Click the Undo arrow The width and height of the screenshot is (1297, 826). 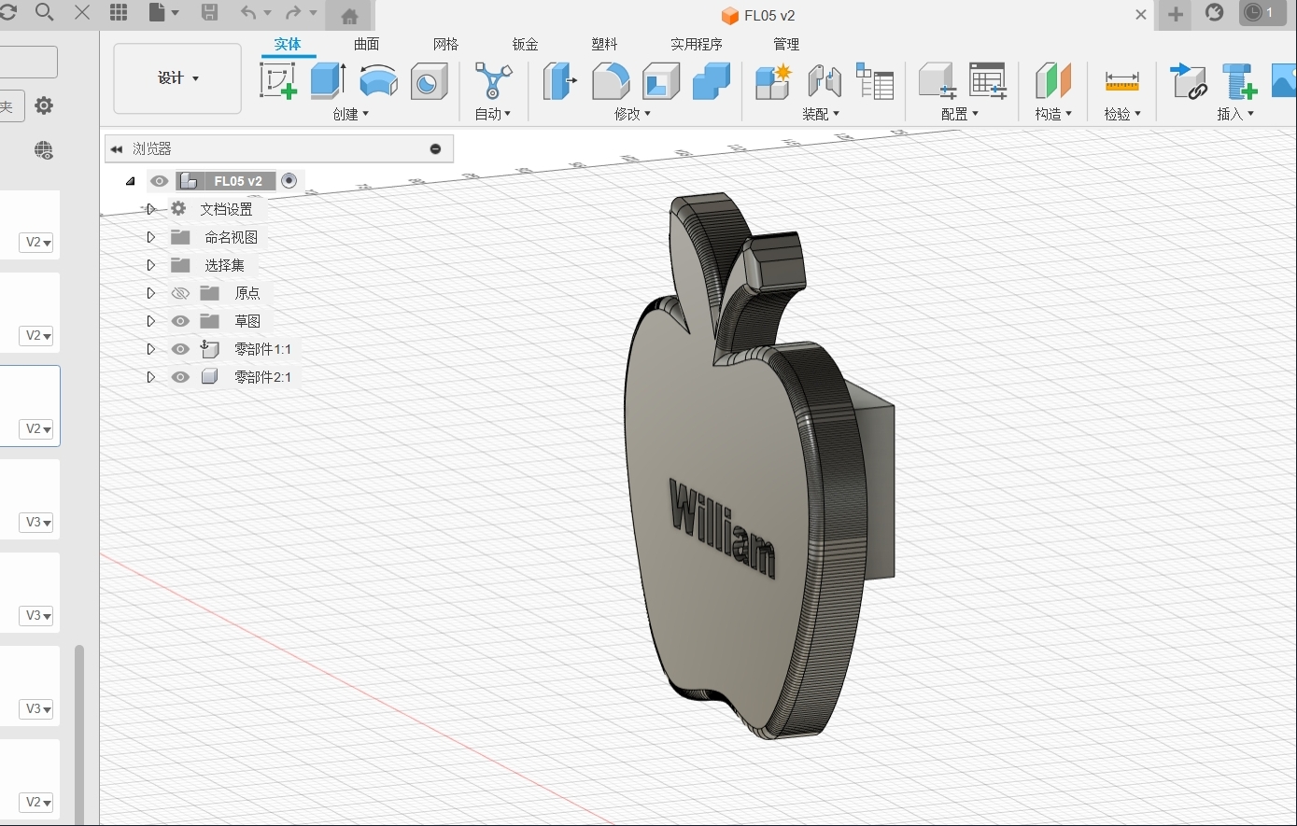[248, 12]
